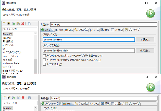Select Main (3) in upper window list
161x111 pixels.
(x=8, y=34)
